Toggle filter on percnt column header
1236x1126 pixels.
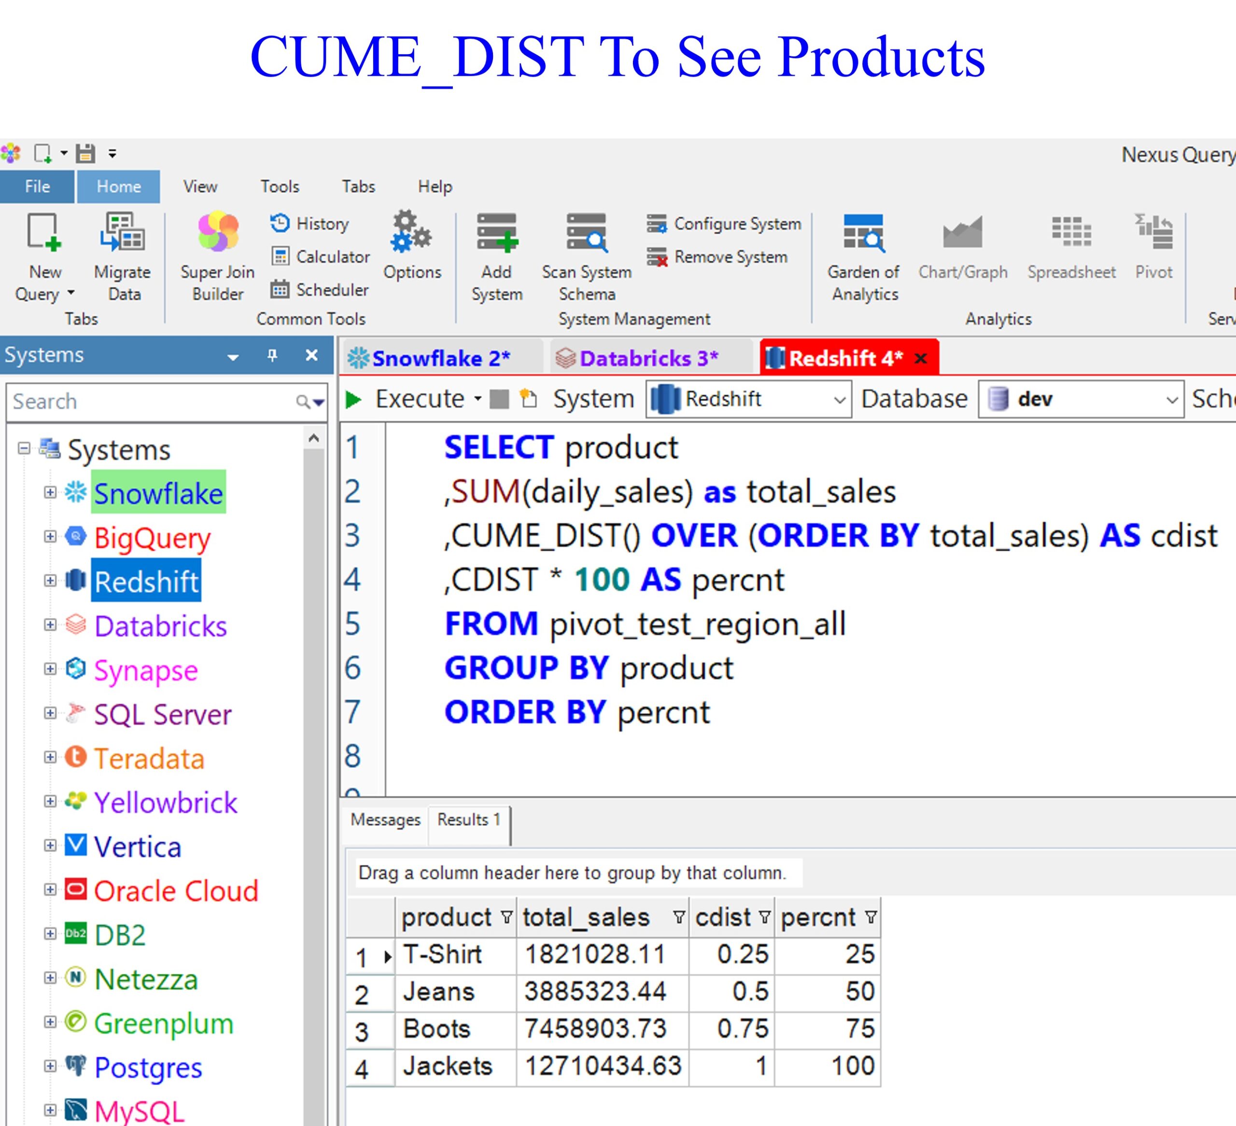pyautogui.click(x=871, y=917)
